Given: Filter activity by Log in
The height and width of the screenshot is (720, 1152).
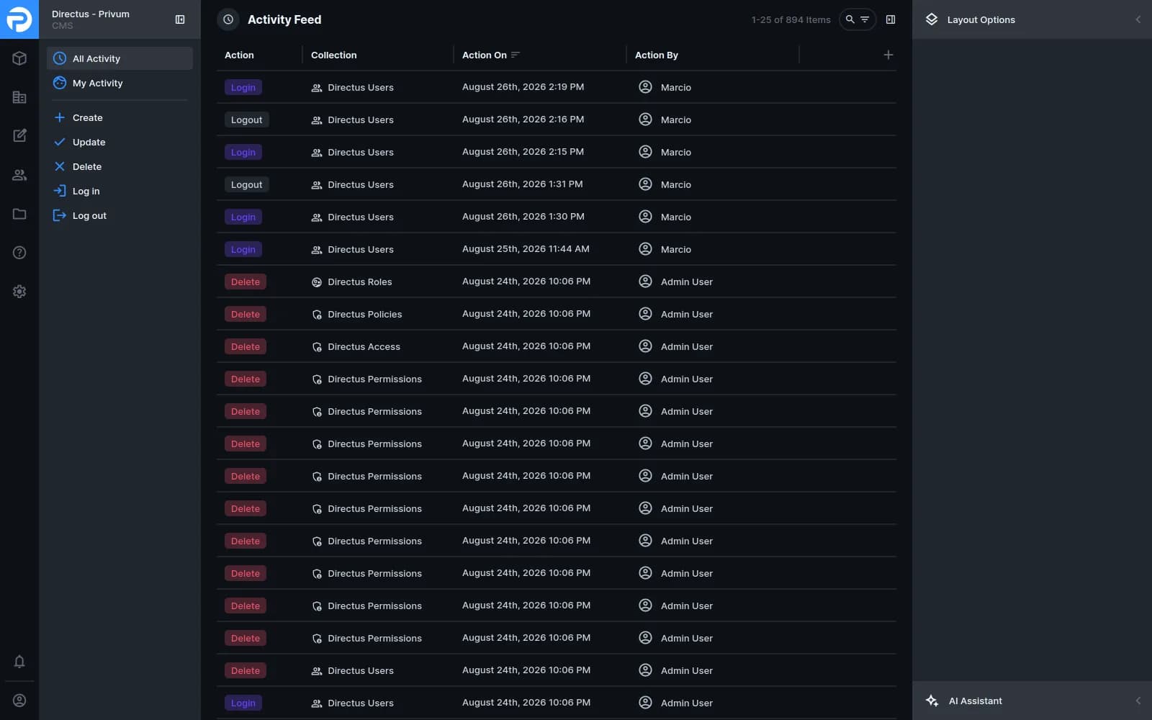Looking at the screenshot, I should pos(120,191).
